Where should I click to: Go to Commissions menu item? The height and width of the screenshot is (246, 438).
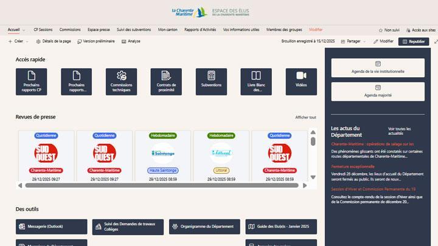click(70, 30)
